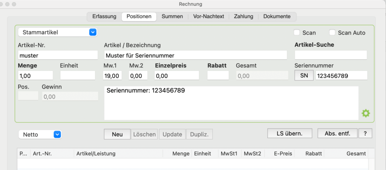Select the Artikel-Nr. input field
The height and width of the screenshot is (170, 386).
pyautogui.click(x=58, y=55)
